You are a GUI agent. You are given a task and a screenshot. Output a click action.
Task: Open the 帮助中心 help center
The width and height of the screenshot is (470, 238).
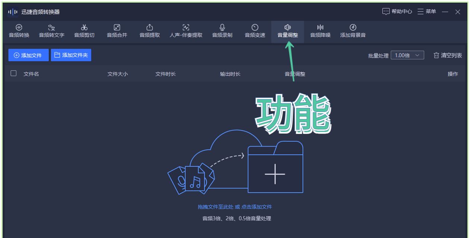[397, 12]
